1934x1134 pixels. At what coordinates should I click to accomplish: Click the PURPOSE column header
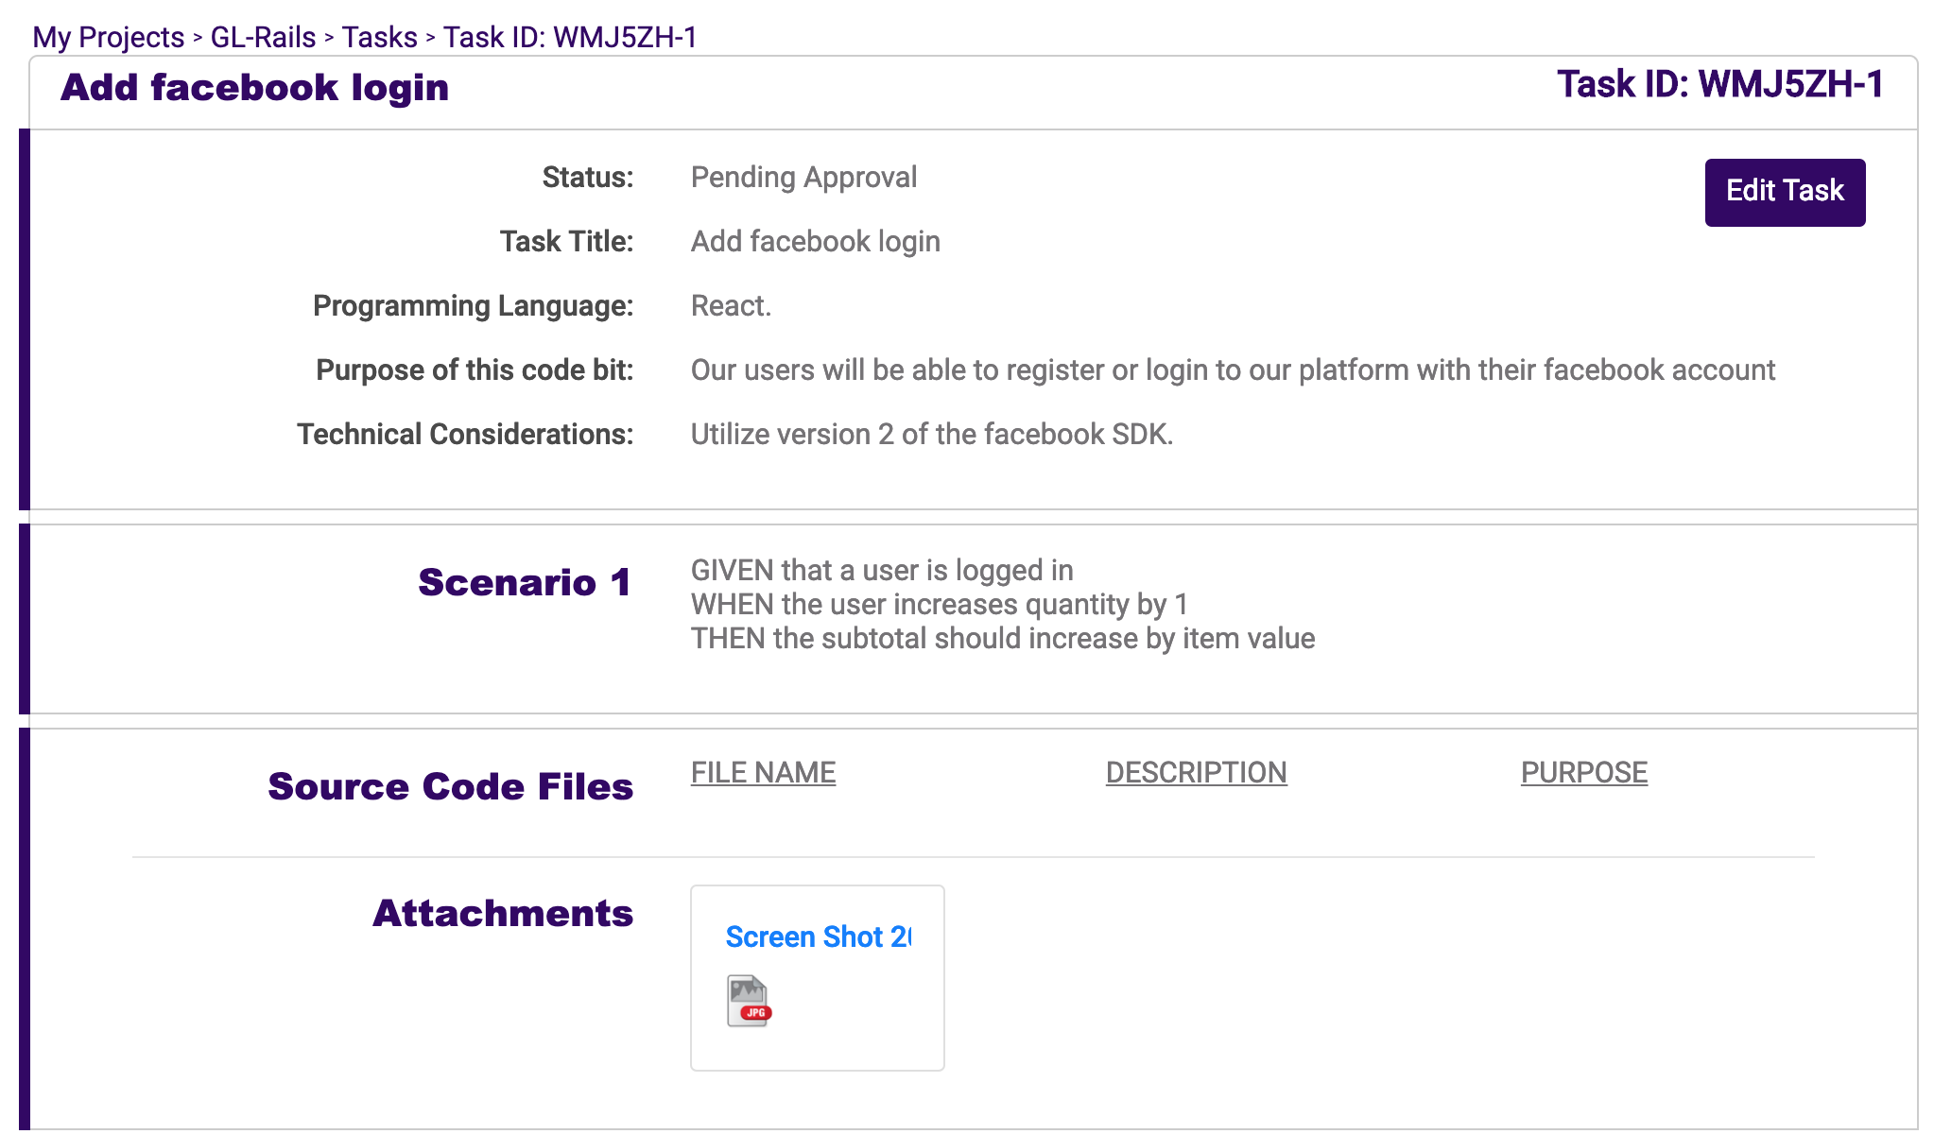pos(1583,772)
